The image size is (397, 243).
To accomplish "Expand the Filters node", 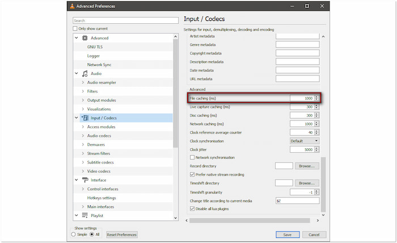I will [83, 91].
